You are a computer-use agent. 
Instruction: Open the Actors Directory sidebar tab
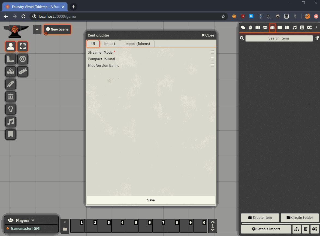click(x=265, y=28)
